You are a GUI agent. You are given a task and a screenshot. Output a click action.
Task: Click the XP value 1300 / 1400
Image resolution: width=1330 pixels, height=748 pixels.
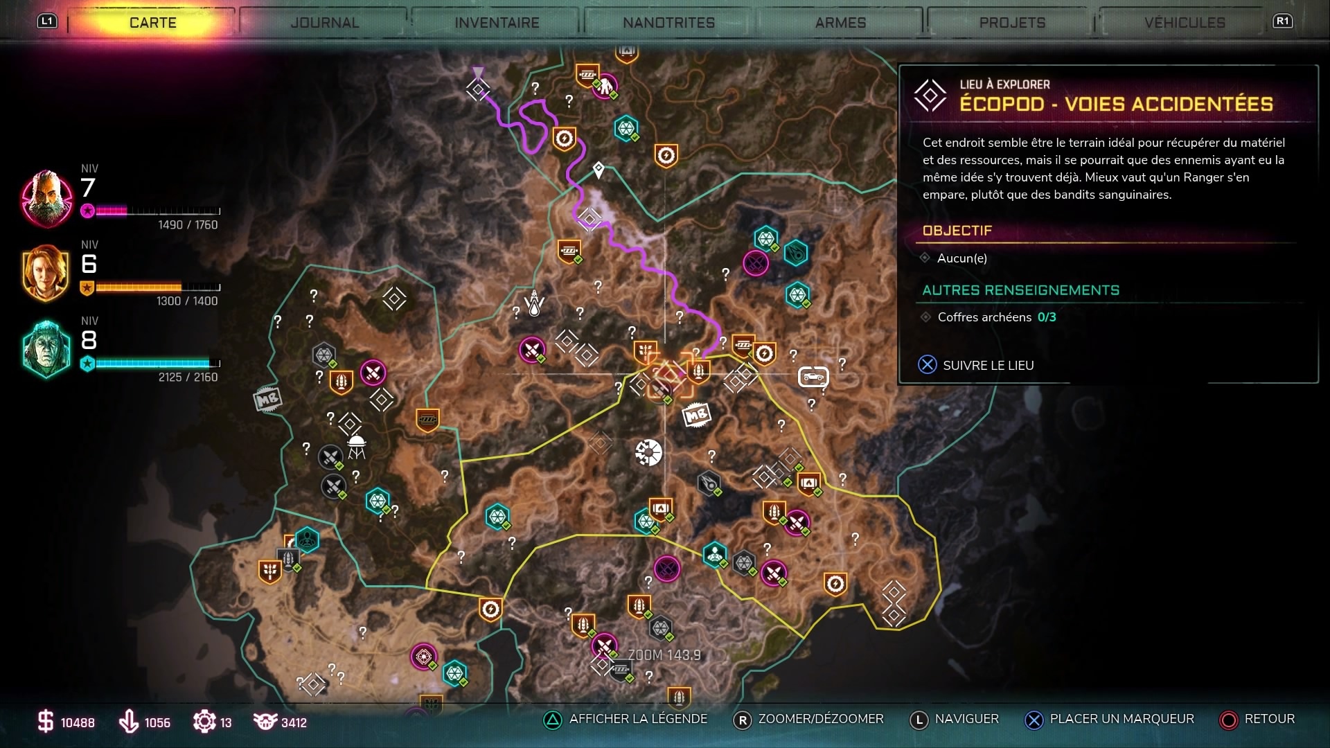click(x=187, y=301)
